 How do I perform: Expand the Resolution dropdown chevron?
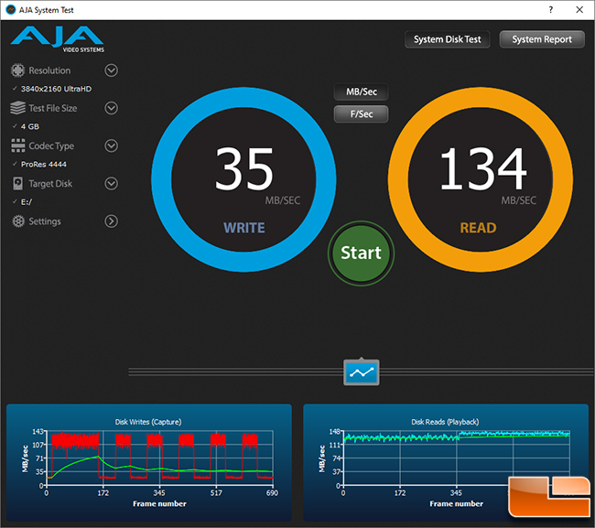click(x=111, y=70)
